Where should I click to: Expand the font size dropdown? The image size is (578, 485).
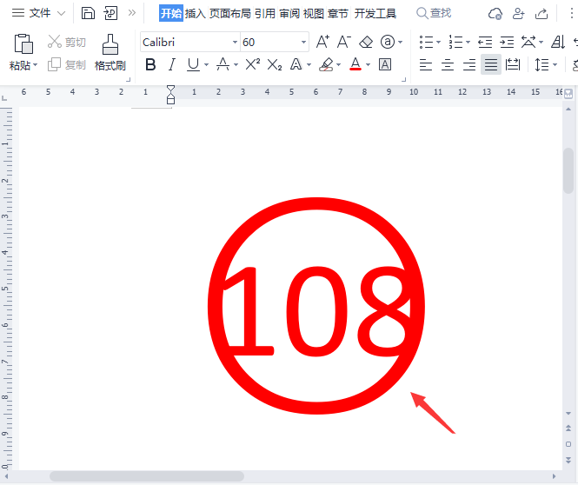coord(303,43)
